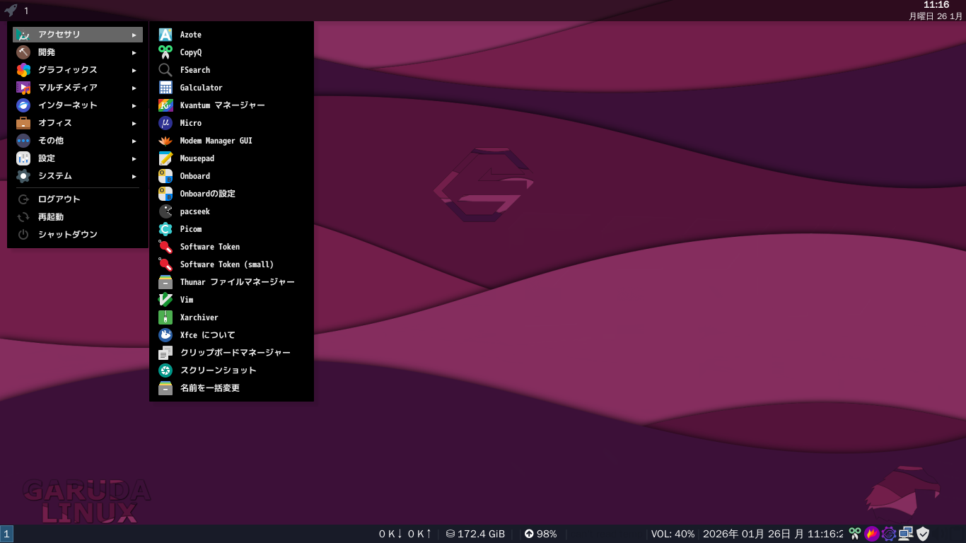The width and height of the screenshot is (966, 543).
Task: Select Onboard from the accessories list
Action: coord(231,176)
